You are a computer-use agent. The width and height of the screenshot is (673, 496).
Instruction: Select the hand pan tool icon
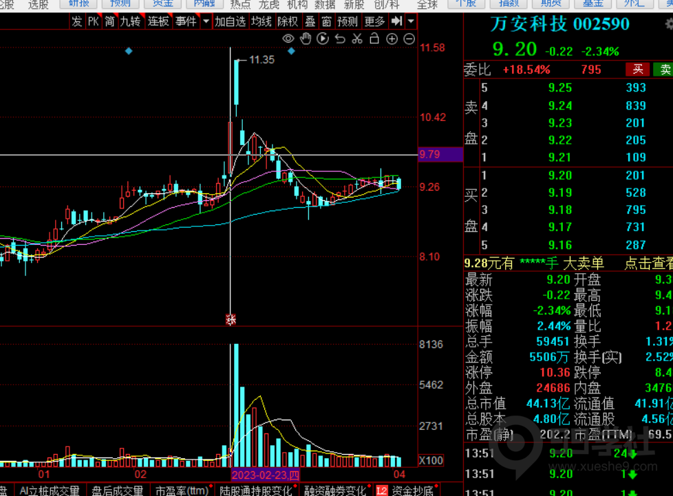pyautogui.click(x=306, y=39)
